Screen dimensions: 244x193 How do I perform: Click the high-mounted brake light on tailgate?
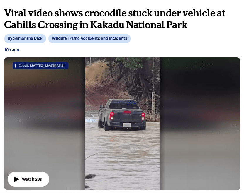128,112
